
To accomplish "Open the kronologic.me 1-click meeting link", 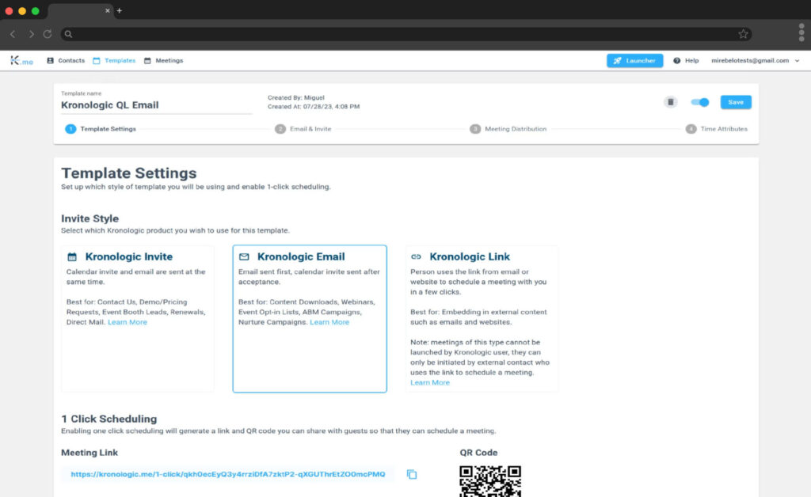I will click(x=228, y=474).
